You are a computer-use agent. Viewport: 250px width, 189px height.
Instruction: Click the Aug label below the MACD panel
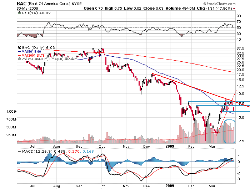tap(56, 186)
